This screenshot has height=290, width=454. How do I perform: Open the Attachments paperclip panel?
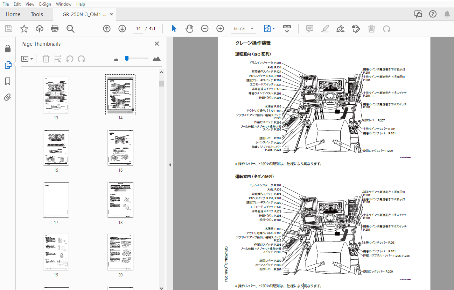tap(8, 97)
